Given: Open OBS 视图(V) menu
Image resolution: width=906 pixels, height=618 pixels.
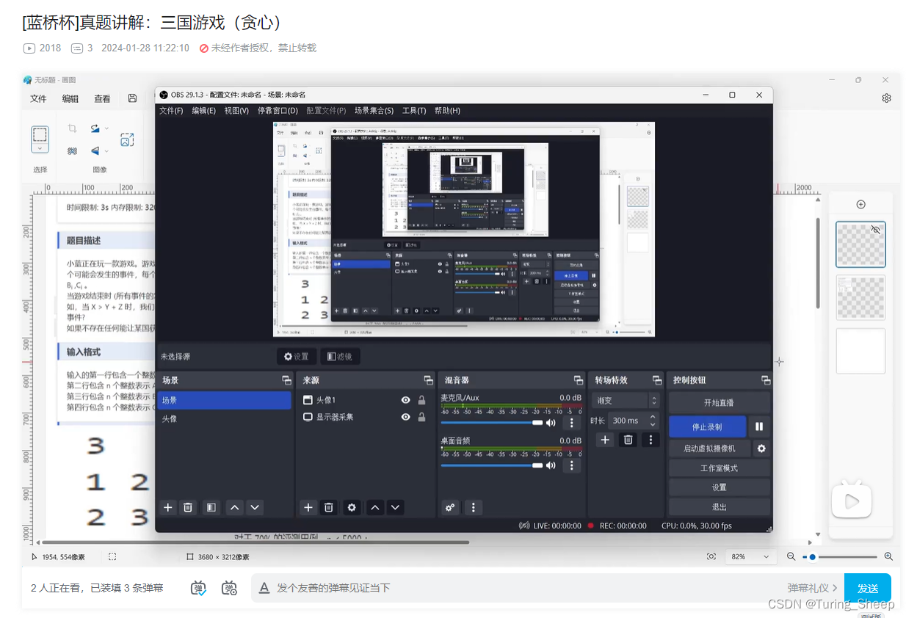Looking at the screenshot, I should click(x=236, y=111).
